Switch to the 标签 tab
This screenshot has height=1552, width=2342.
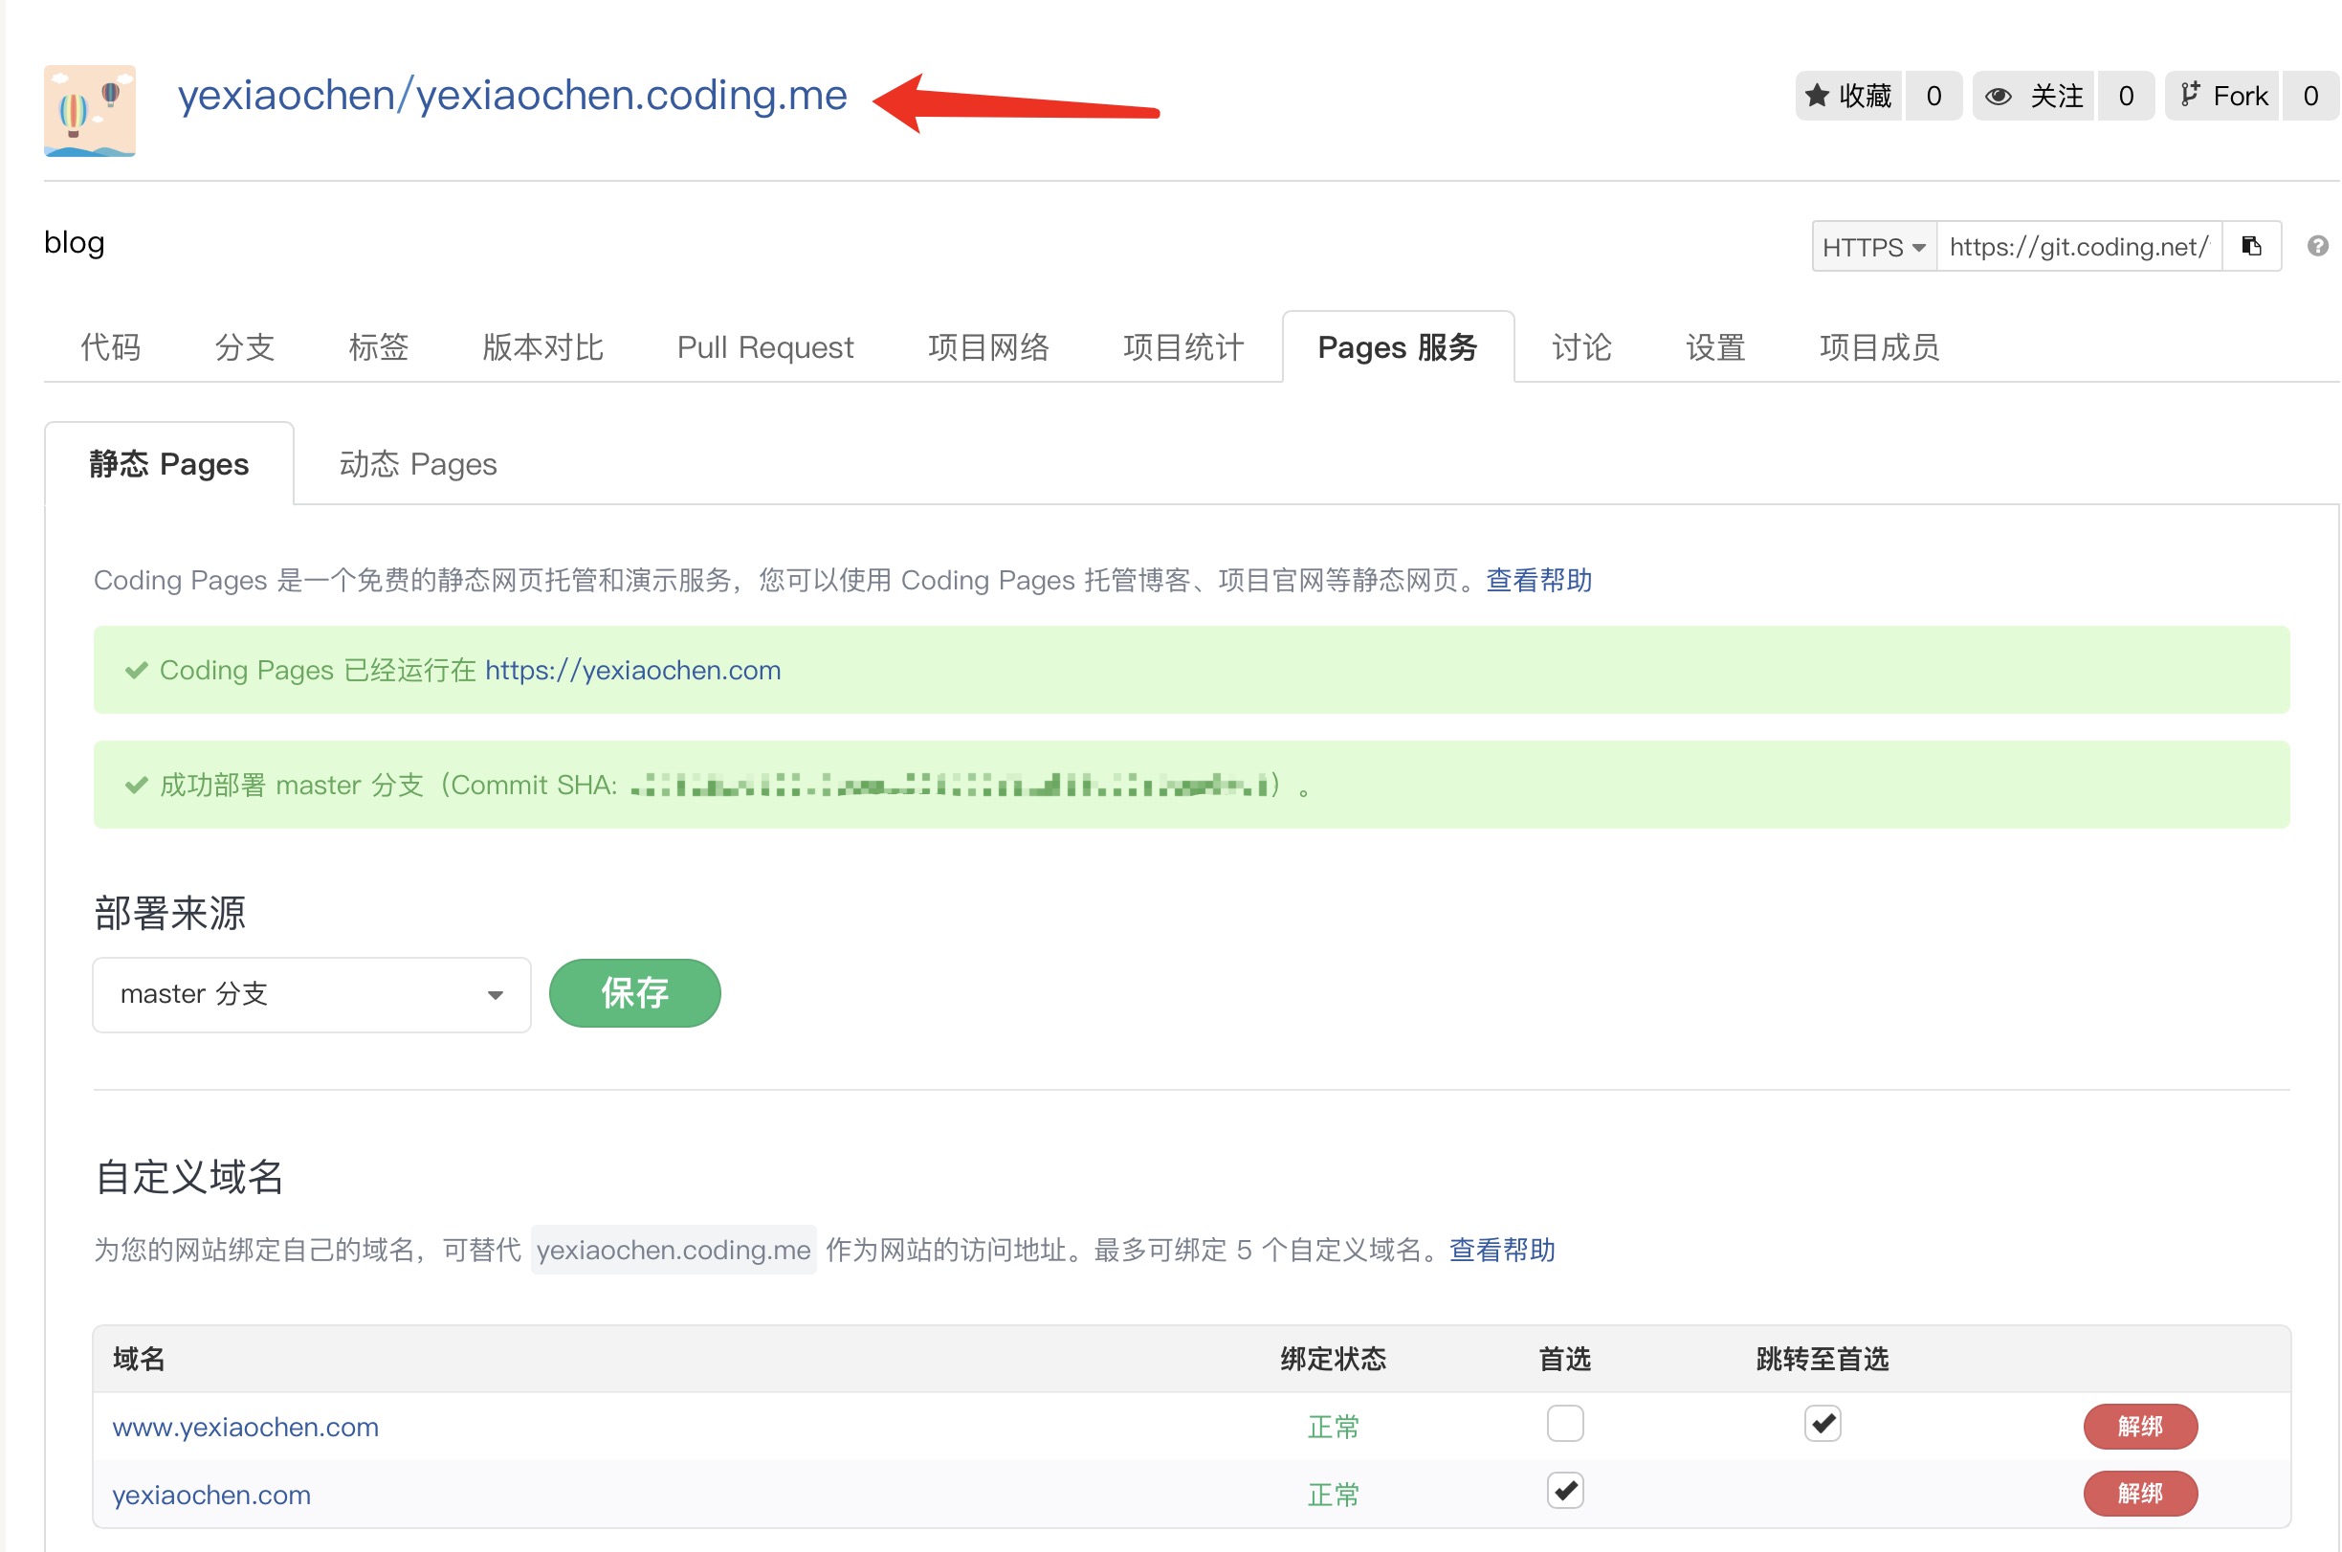tap(378, 347)
